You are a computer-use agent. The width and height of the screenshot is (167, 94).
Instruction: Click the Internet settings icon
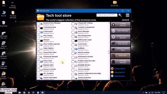point(76,53)
